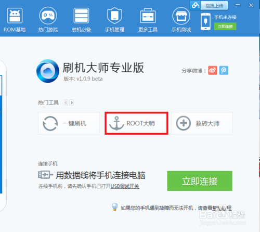This screenshot has width=260, height=232.
Task: Click the cloud icon beside 拖拽上传
Action: 196,6
